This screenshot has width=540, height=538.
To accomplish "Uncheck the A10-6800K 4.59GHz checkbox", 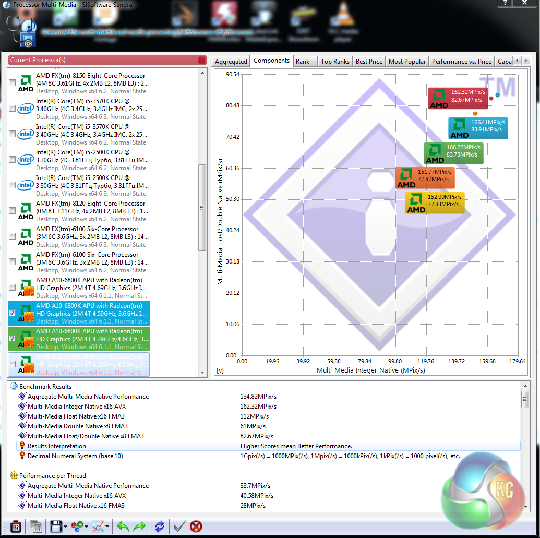I will [x=13, y=313].
